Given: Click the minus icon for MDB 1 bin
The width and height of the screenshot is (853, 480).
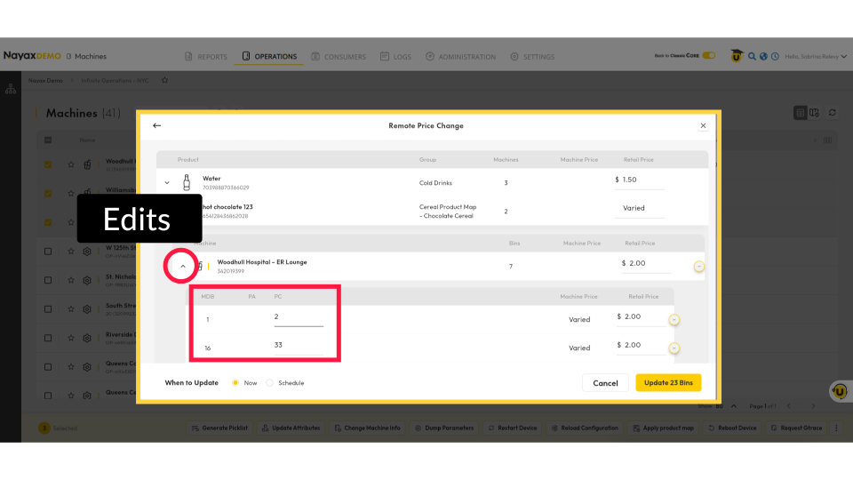Looking at the screenshot, I should [x=674, y=320].
